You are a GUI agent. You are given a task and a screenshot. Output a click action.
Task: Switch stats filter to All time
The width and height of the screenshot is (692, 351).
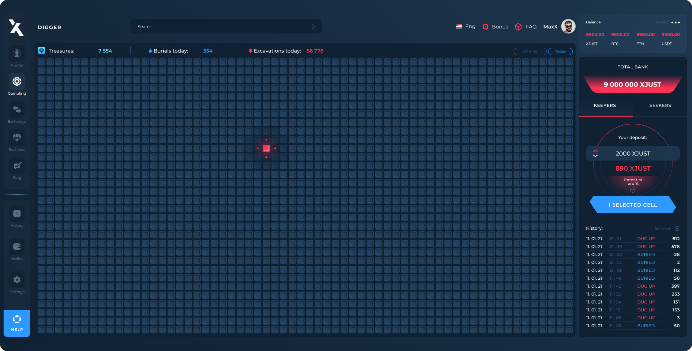click(530, 51)
